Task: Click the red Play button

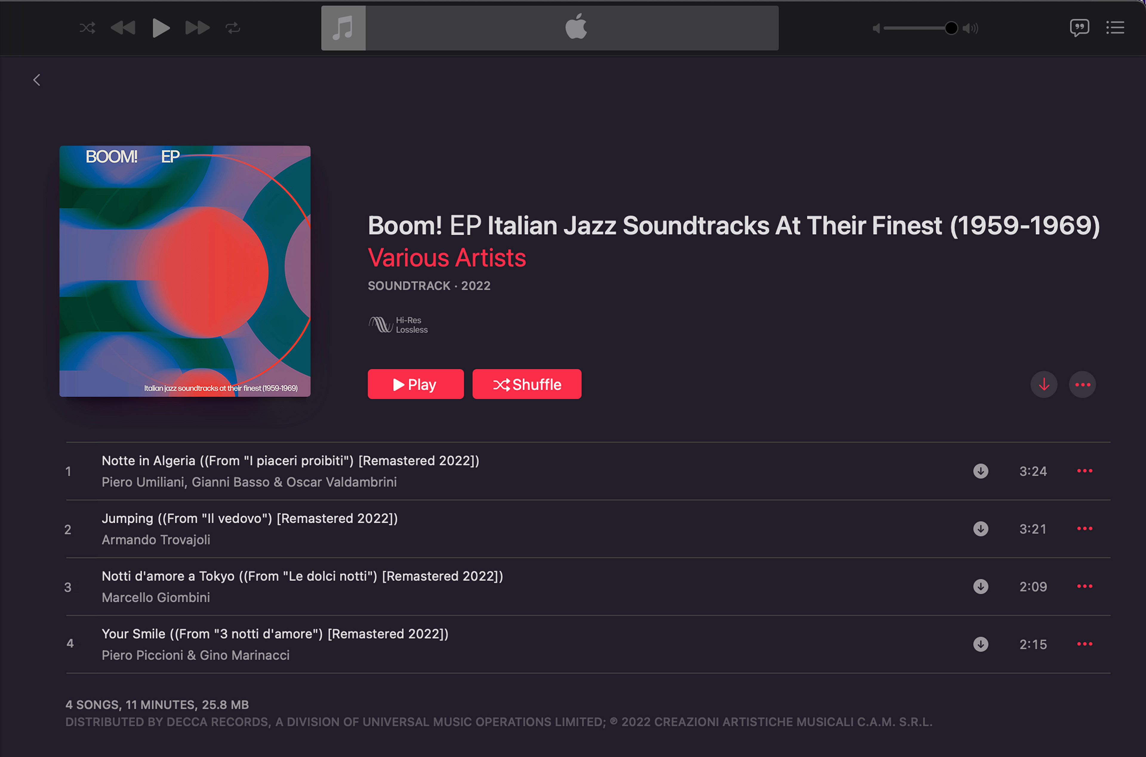Action: (416, 384)
